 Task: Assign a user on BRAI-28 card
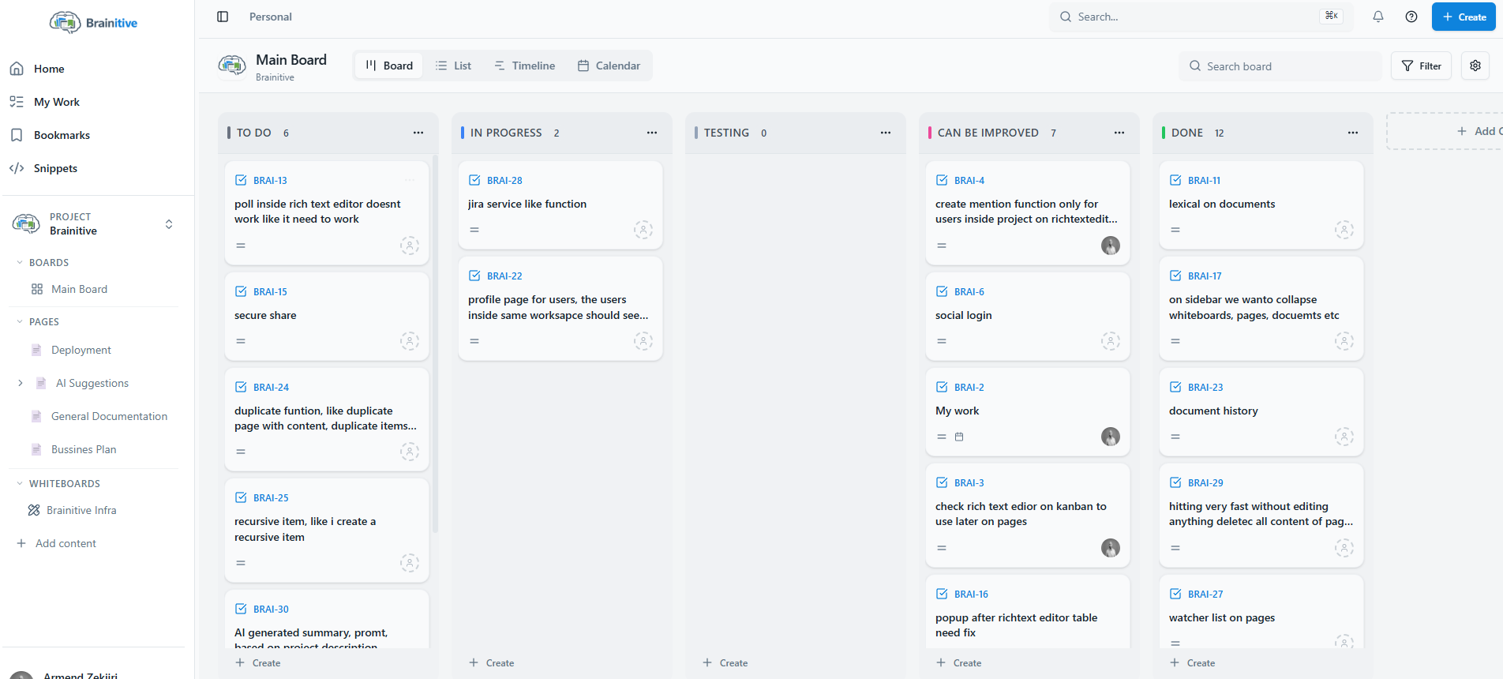click(643, 230)
